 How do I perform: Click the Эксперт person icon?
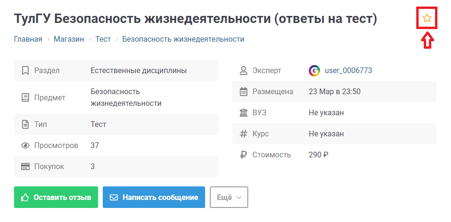click(x=244, y=71)
